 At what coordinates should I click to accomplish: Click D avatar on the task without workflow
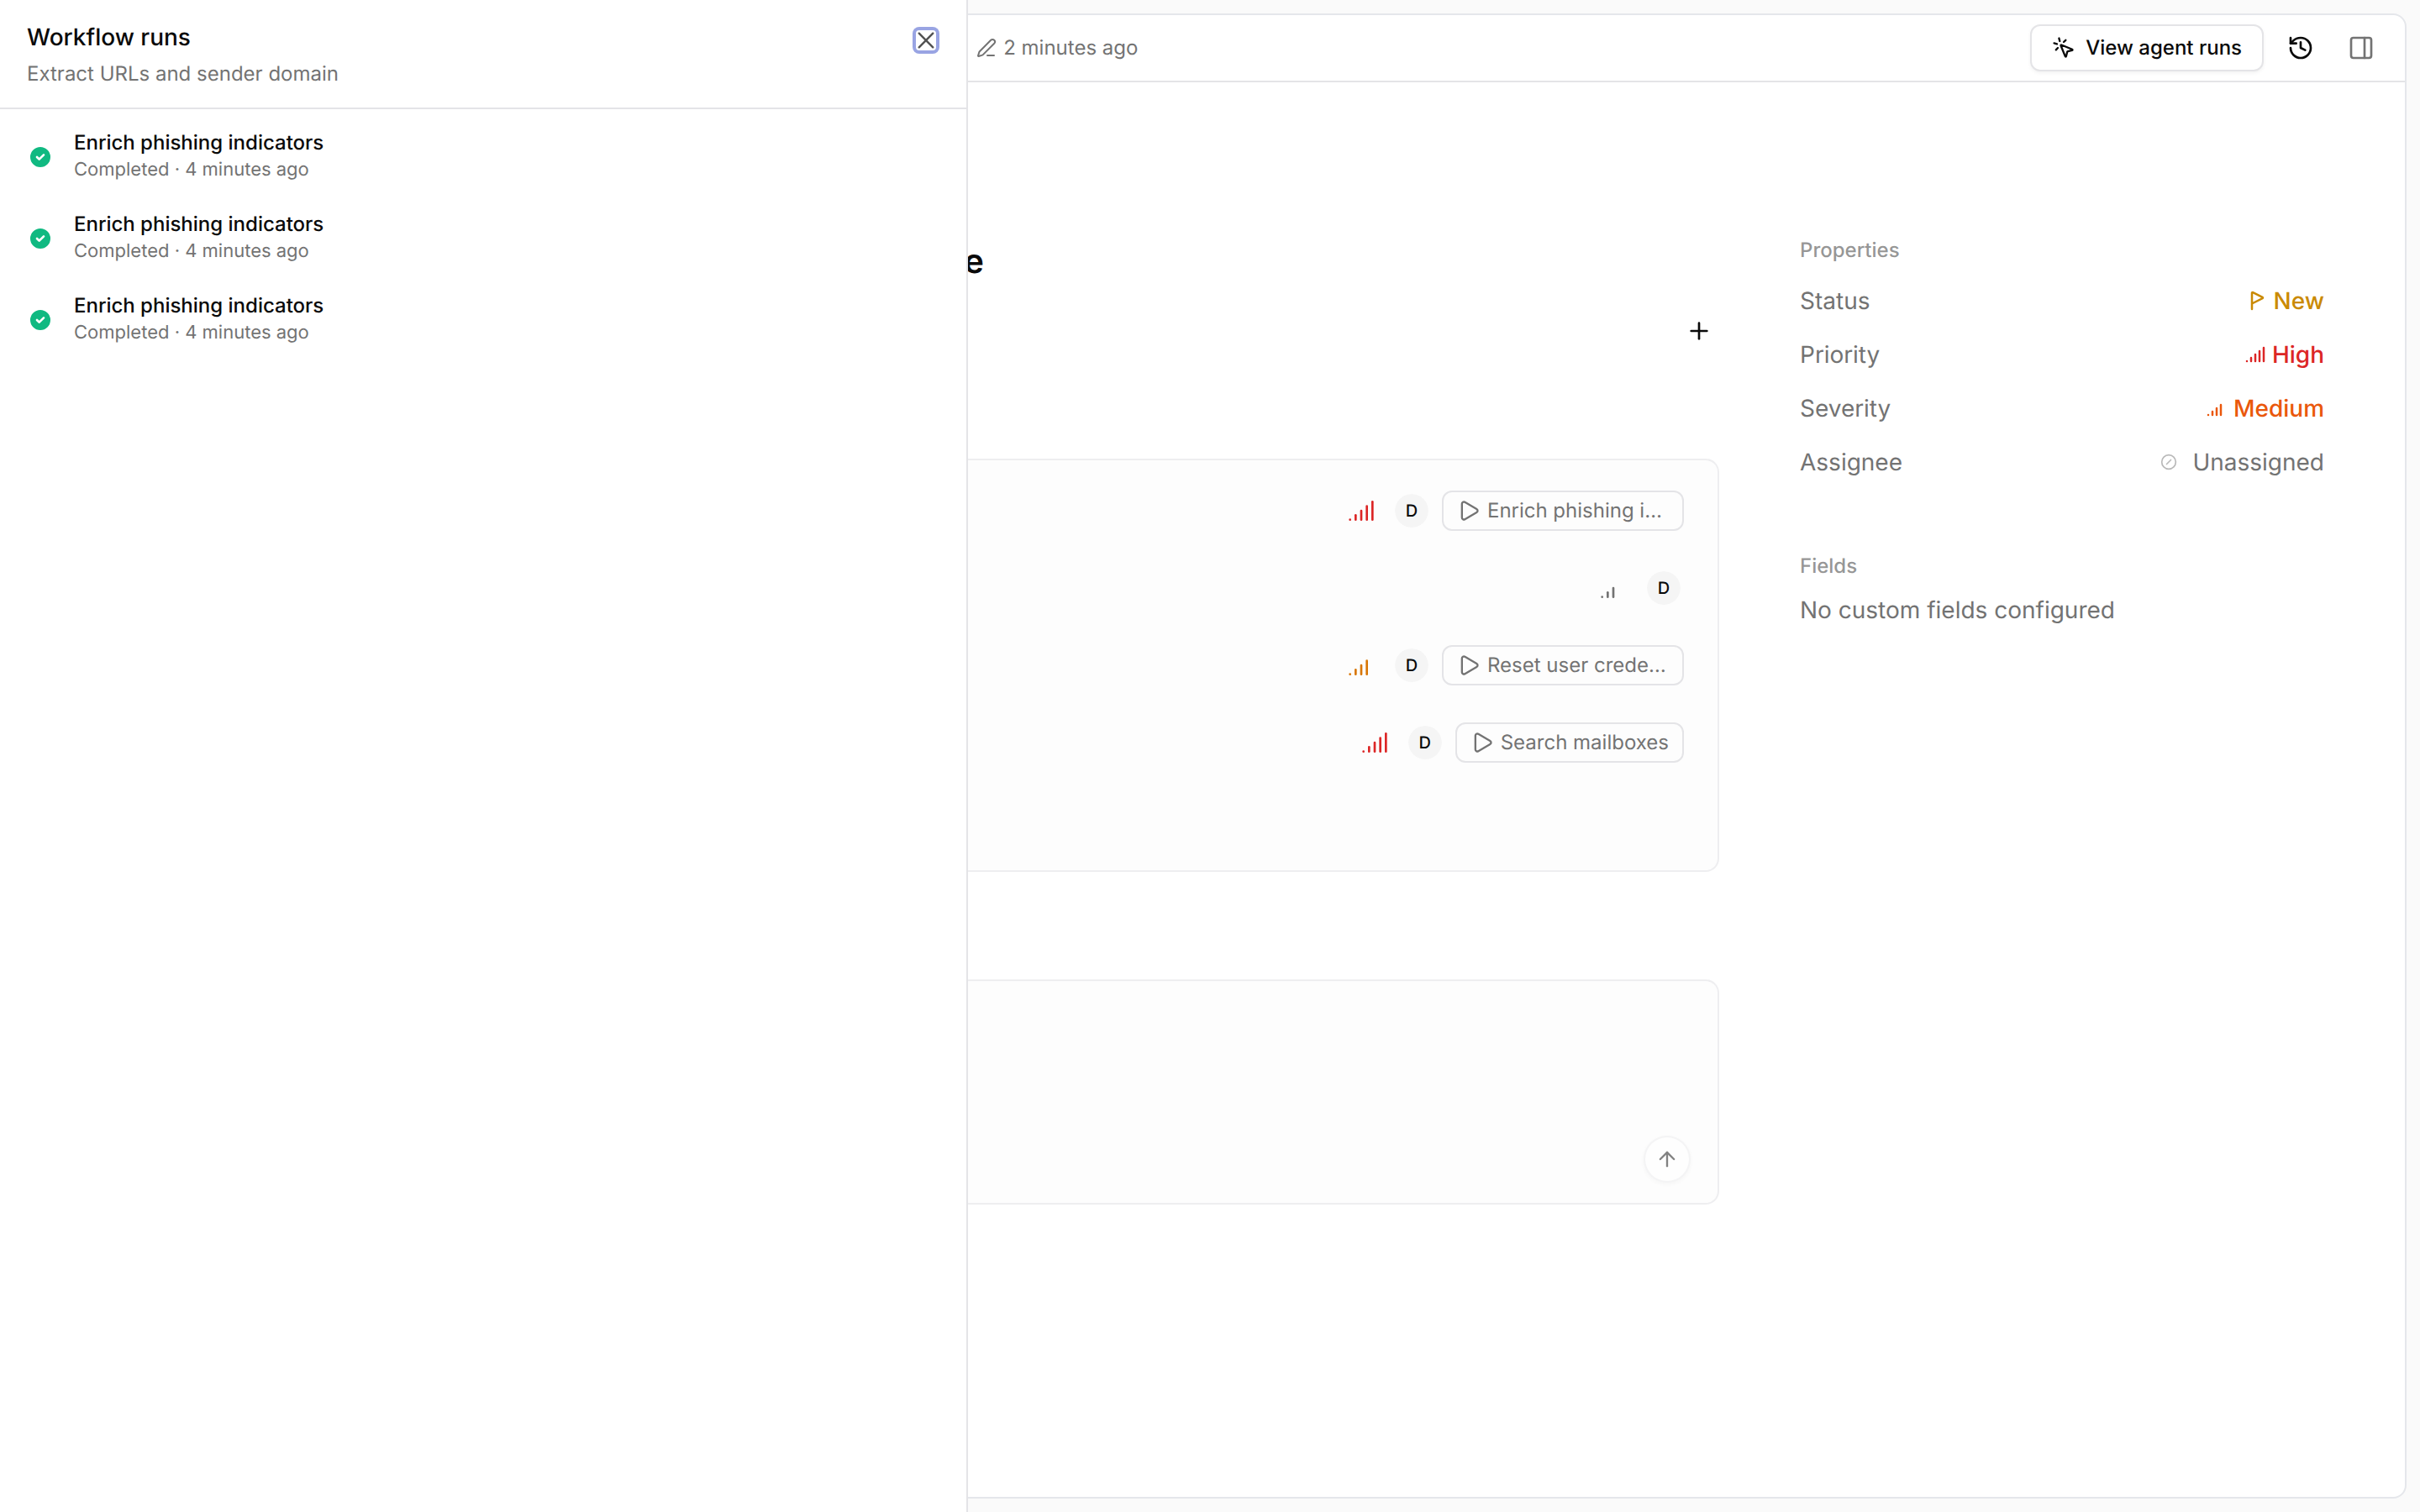(x=1663, y=588)
